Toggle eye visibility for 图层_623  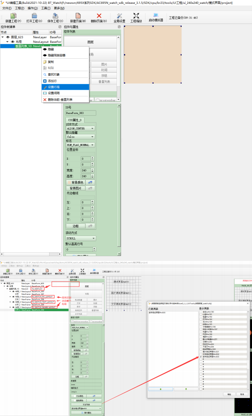pos(8,37)
